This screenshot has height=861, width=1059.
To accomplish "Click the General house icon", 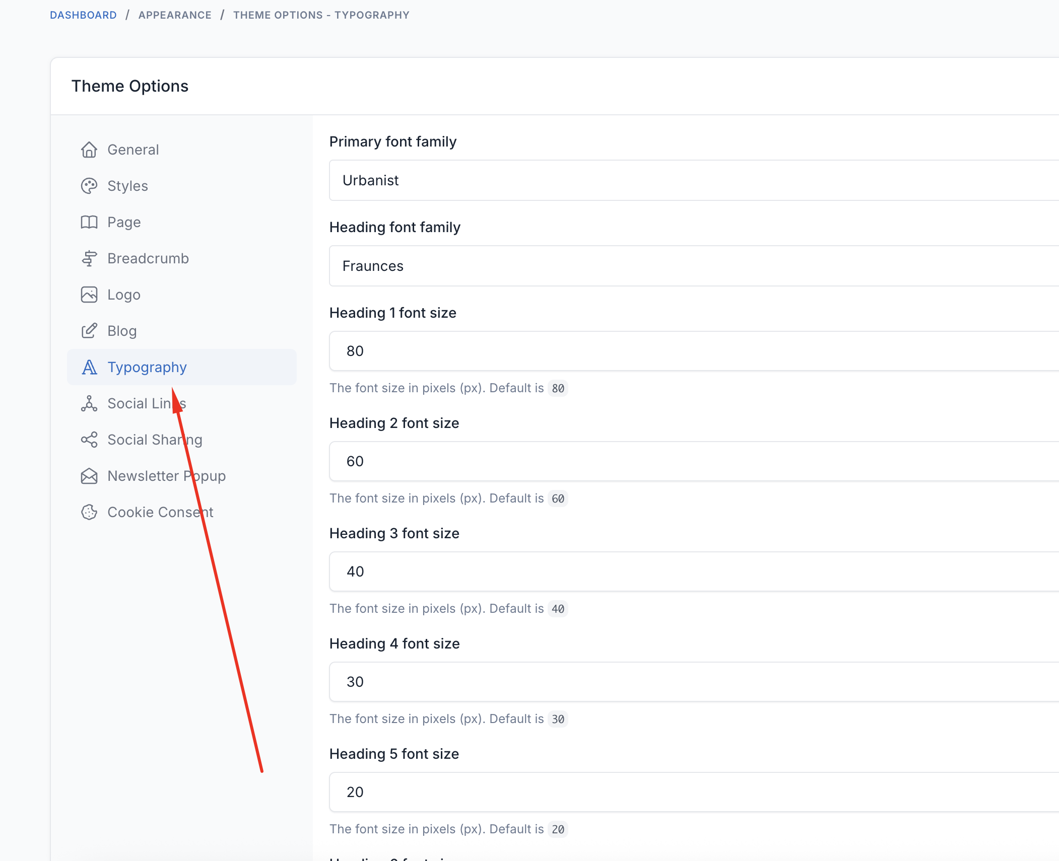I will pyautogui.click(x=89, y=150).
